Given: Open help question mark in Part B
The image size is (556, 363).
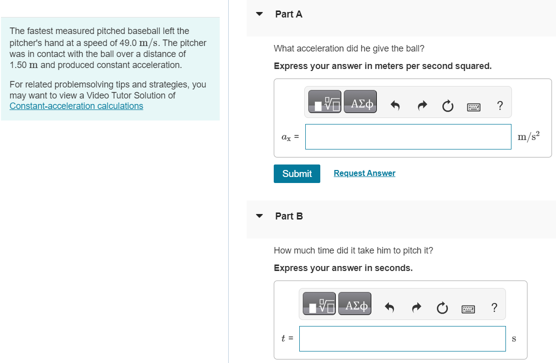Looking at the screenshot, I should 494,307.
